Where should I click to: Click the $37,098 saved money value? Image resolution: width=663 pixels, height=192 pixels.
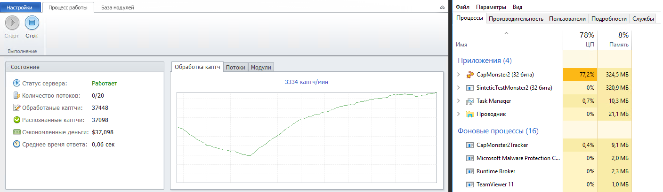(x=103, y=132)
